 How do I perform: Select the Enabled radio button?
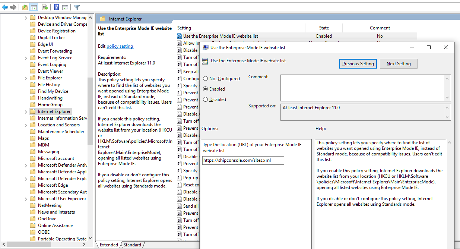(206, 89)
